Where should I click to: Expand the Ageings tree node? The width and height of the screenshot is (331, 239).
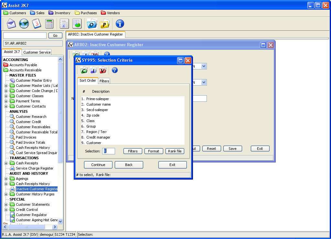tap(6, 179)
